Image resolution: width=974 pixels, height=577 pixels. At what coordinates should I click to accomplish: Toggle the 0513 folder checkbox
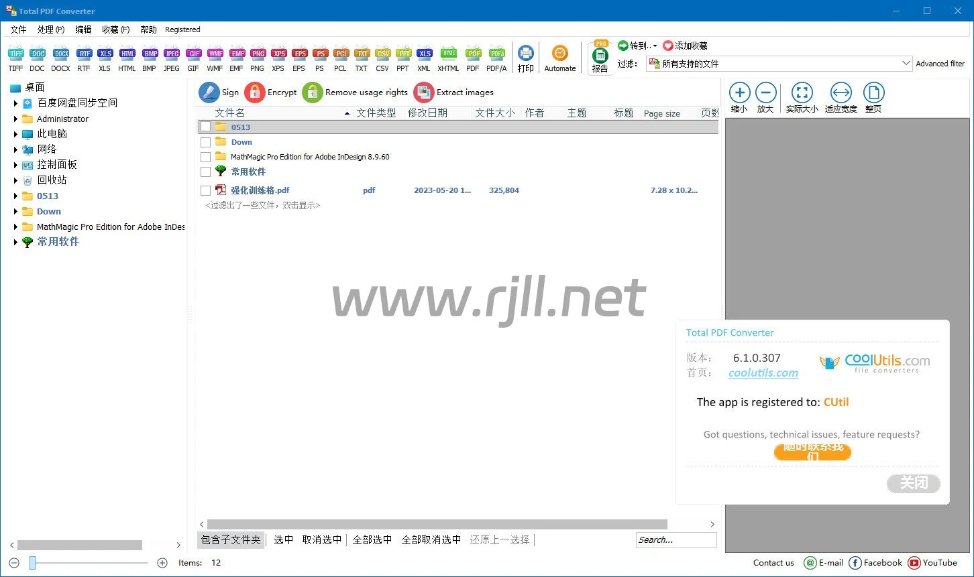tap(206, 127)
